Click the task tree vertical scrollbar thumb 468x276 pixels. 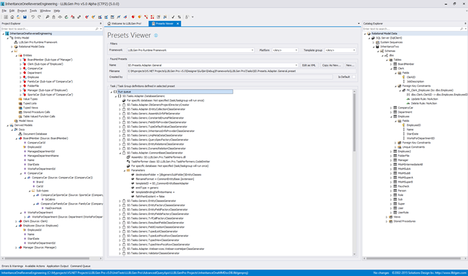pyautogui.click(x=354, y=122)
